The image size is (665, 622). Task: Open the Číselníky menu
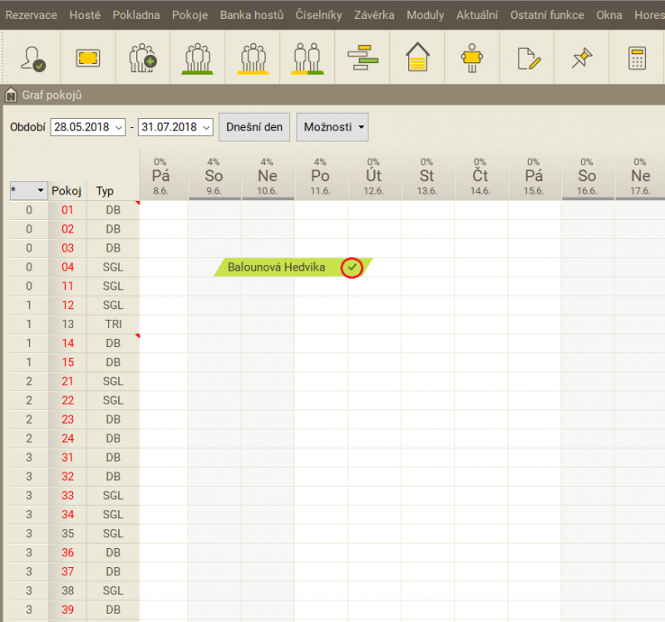click(318, 15)
